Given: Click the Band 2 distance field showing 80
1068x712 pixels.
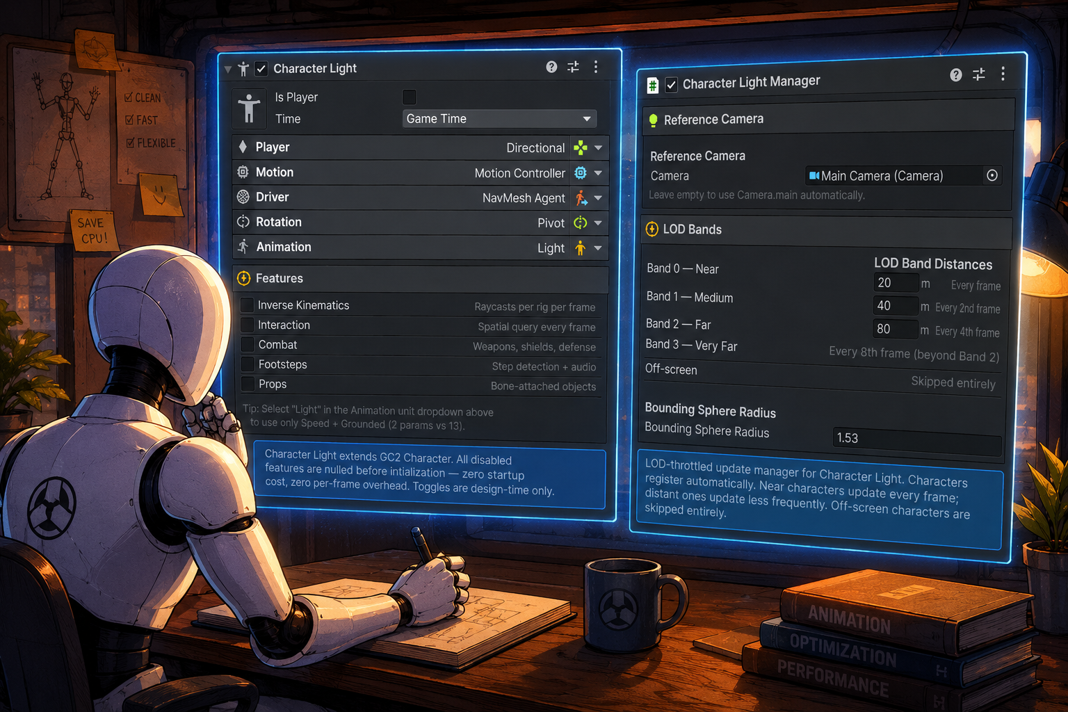Looking at the screenshot, I should coord(896,329).
